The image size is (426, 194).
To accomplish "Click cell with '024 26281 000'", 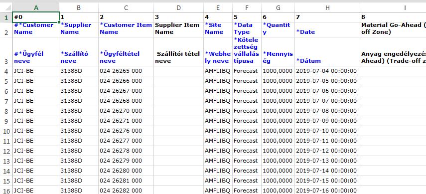I will (x=126, y=181).
